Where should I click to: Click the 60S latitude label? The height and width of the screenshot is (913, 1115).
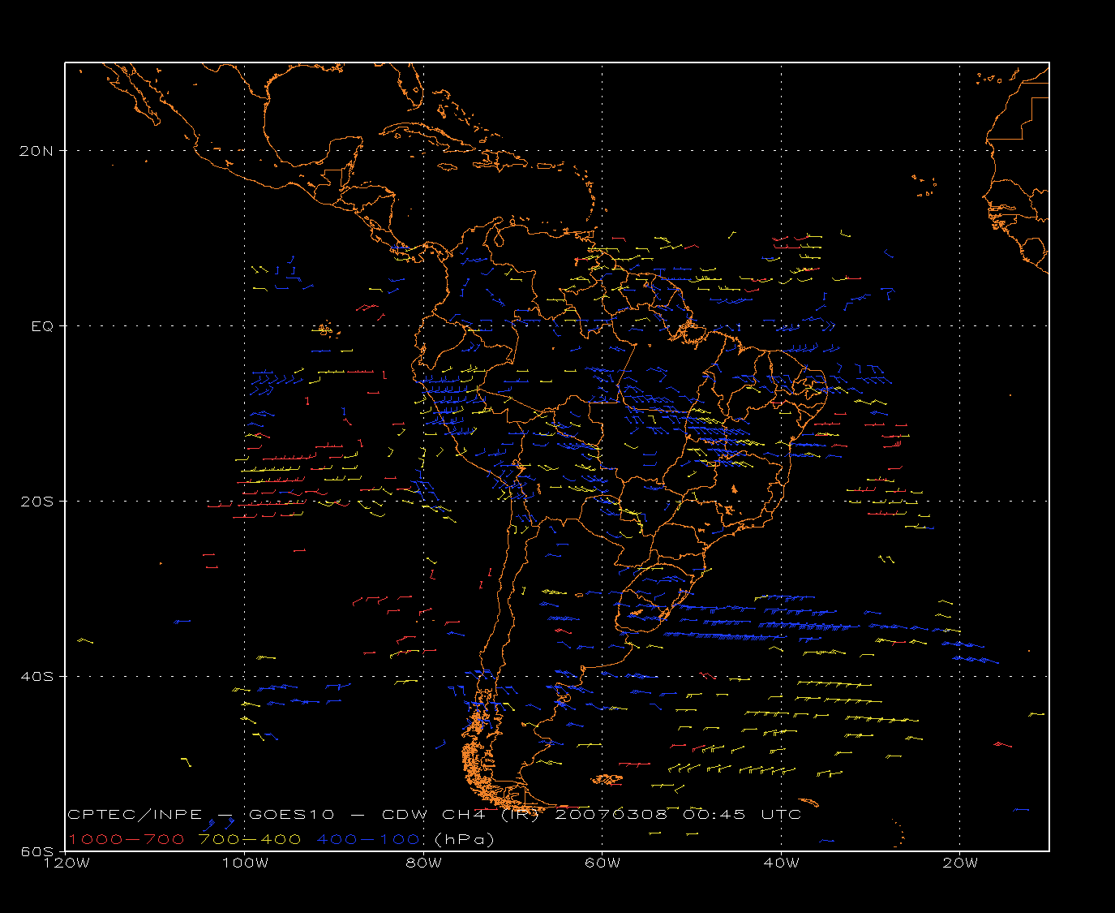[39, 851]
